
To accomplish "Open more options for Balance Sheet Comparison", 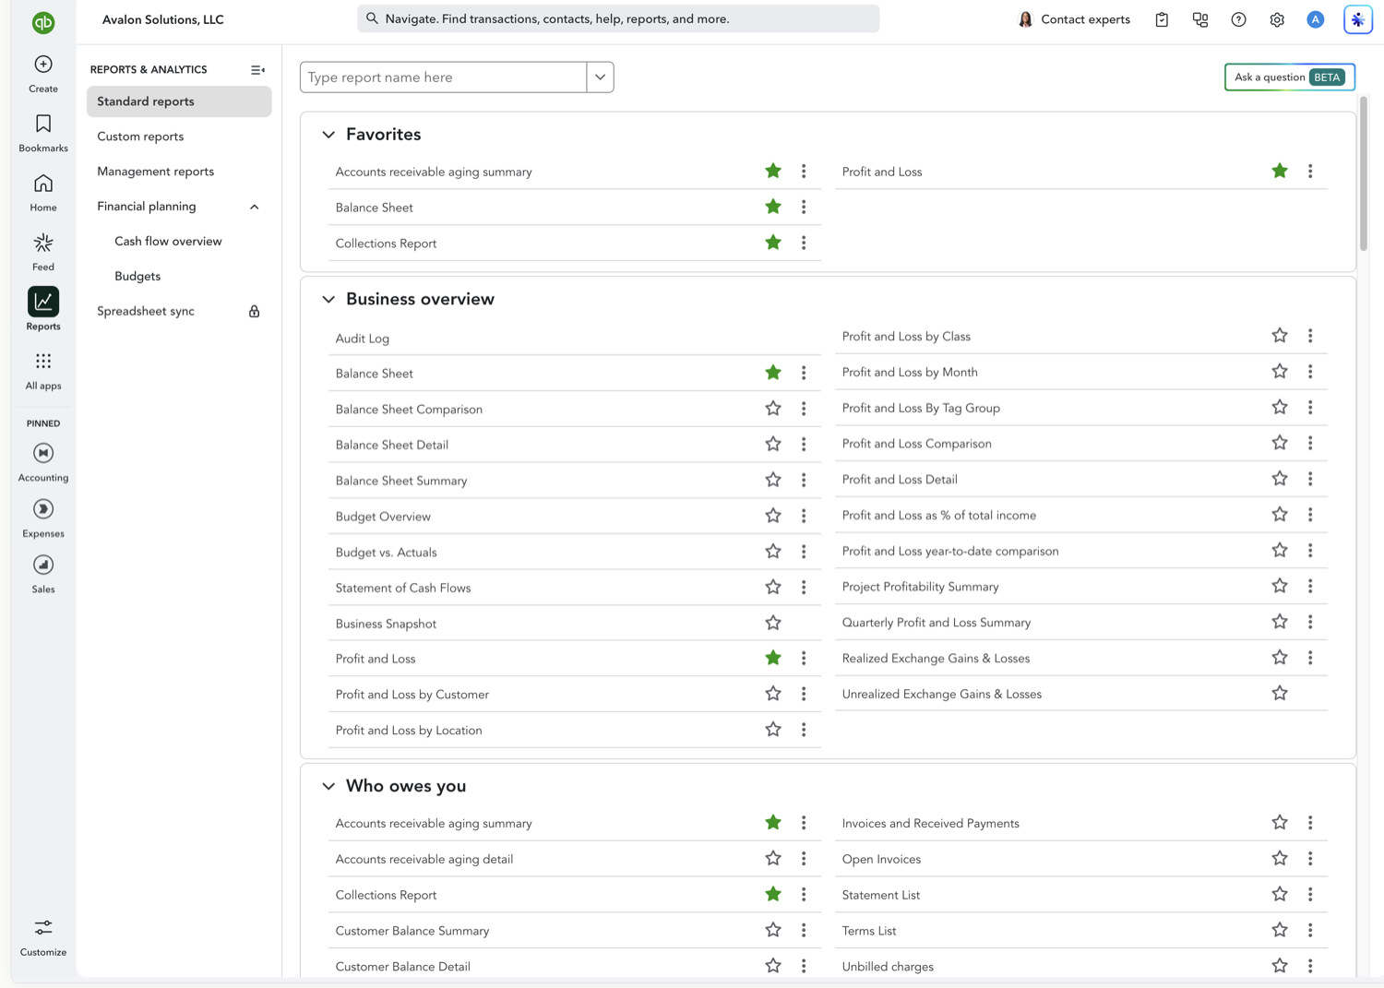I will pyautogui.click(x=804, y=409).
